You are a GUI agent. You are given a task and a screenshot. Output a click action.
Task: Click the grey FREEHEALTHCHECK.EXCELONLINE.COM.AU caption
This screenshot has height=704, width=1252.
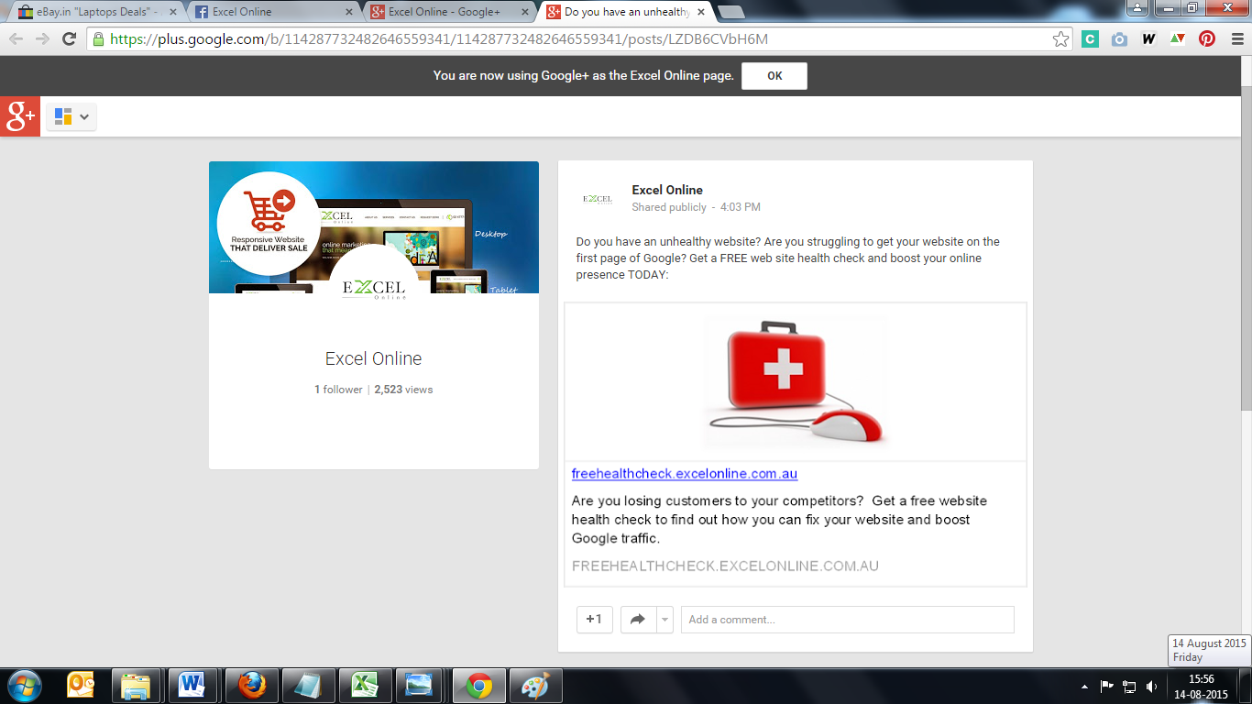[725, 566]
